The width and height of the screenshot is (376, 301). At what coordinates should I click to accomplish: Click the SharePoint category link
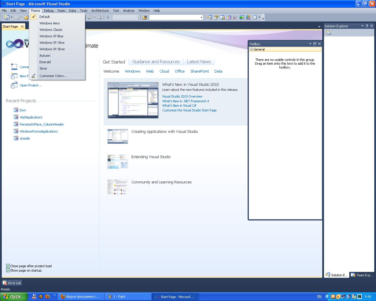[199, 71]
